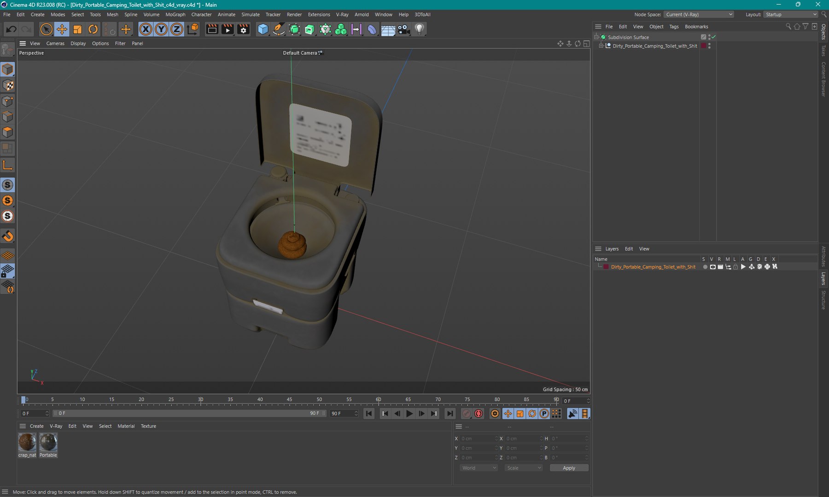Open the World coordinate dropdown

click(479, 468)
